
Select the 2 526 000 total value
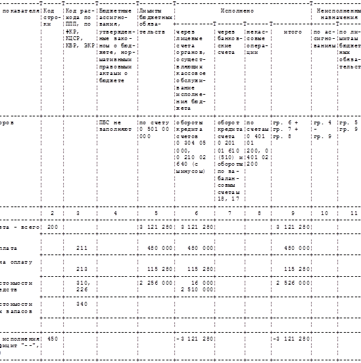pyautogui.click(x=293, y=283)
